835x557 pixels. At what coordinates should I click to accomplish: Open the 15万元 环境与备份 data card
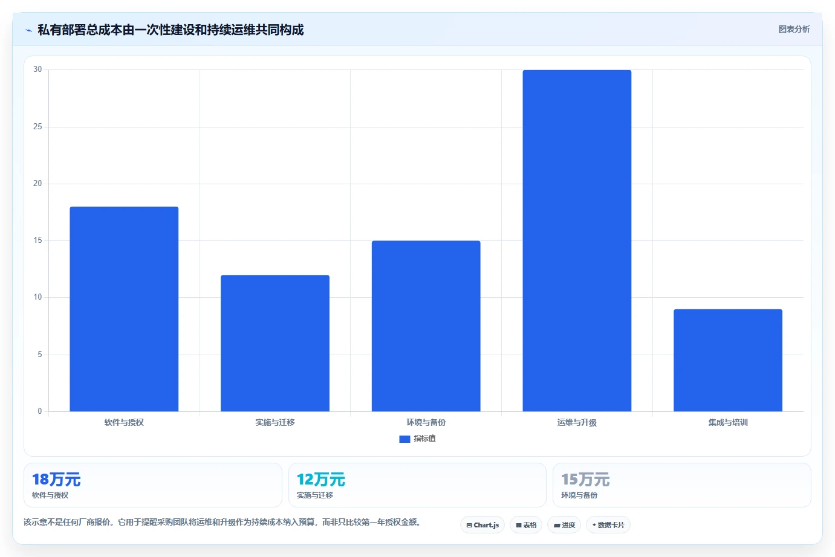[x=682, y=485]
